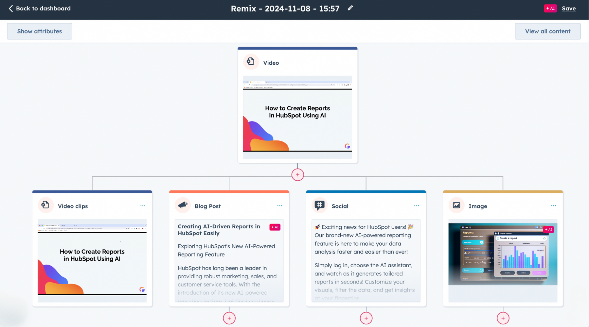Click the hashtag icon on Social card
The image size is (589, 327).
pyautogui.click(x=319, y=205)
